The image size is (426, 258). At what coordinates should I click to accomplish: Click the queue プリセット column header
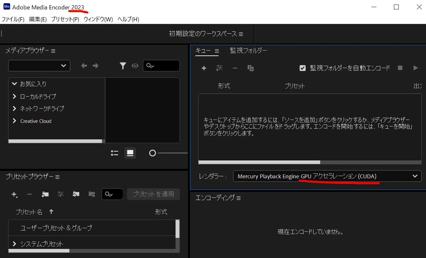(x=295, y=86)
